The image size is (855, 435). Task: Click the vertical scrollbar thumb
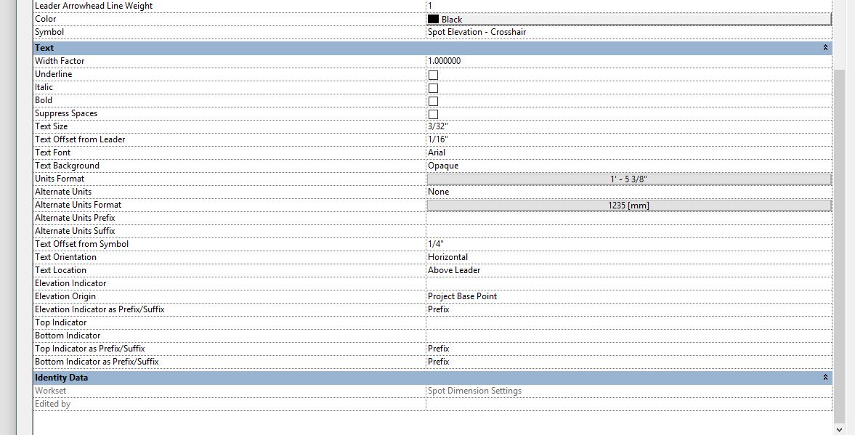point(840,245)
